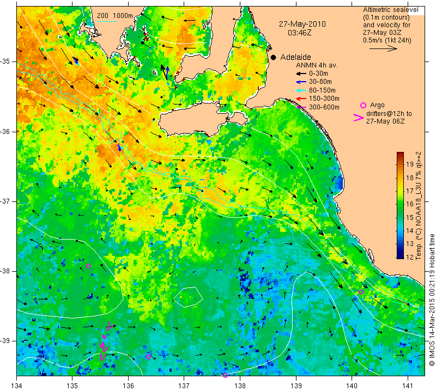Click the cyan 80-150m legend arrow
The height and width of the screenshot is (392, 436).
[301, 90]
